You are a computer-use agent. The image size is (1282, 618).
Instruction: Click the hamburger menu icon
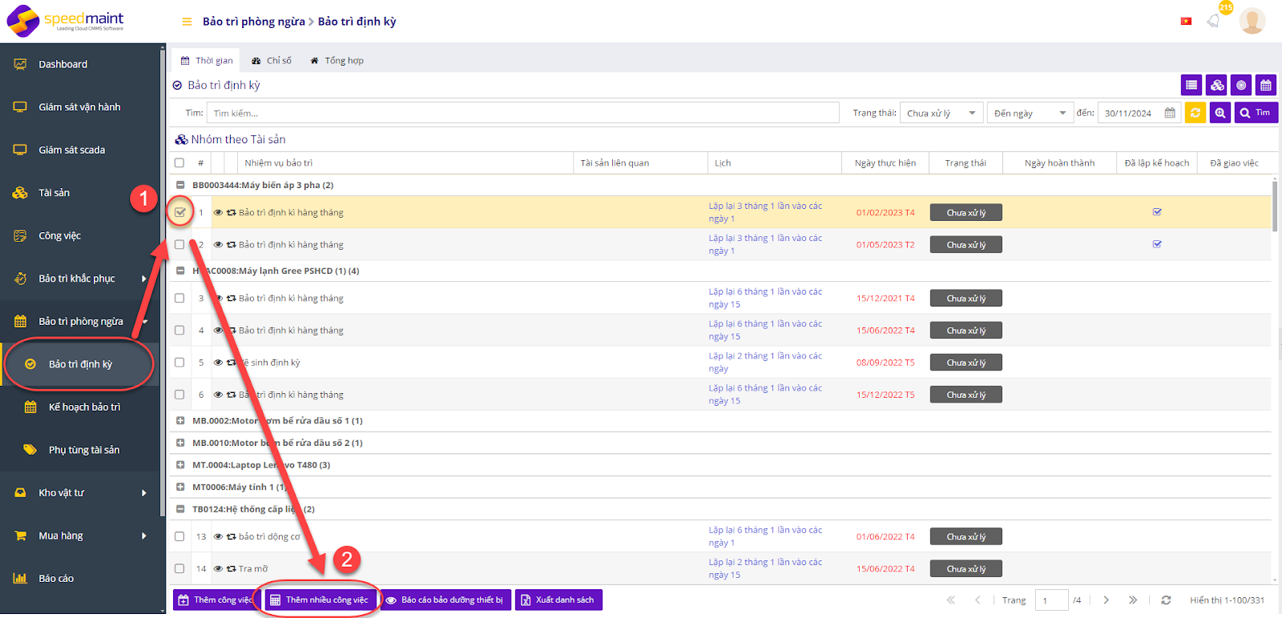(187, 22)
